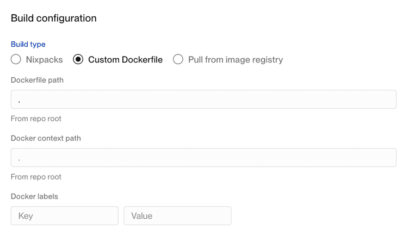Click the Build configuration heading
Image resolution: width=408 pixels, height=241 pixels.
click(x=54, y=18)
